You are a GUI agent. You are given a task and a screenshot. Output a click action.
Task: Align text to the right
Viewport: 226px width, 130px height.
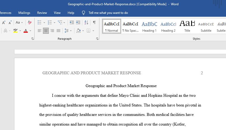52,31
